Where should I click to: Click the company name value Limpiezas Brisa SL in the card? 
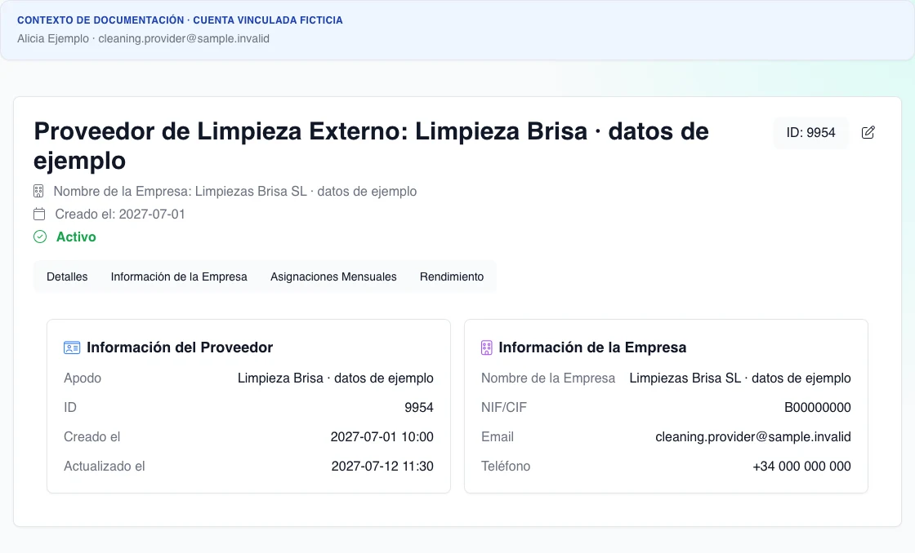tap(740, 378)
